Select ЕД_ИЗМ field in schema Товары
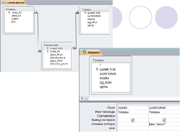187x140 pixels. coord(92,22)
